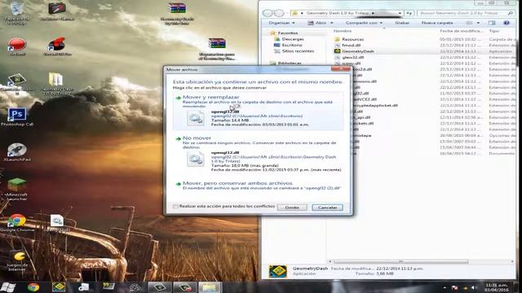Open the black folder icon beside Recycle Bin

[x=57, y=11]
